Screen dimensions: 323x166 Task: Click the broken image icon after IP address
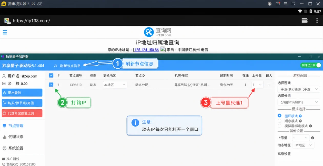click(163, 49)
